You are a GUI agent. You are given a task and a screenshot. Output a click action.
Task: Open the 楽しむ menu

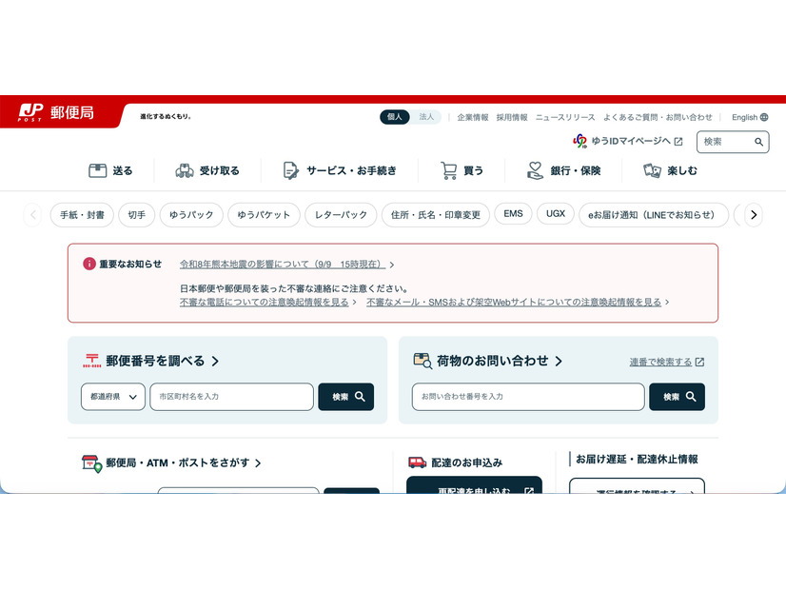[x=670, y=171]
